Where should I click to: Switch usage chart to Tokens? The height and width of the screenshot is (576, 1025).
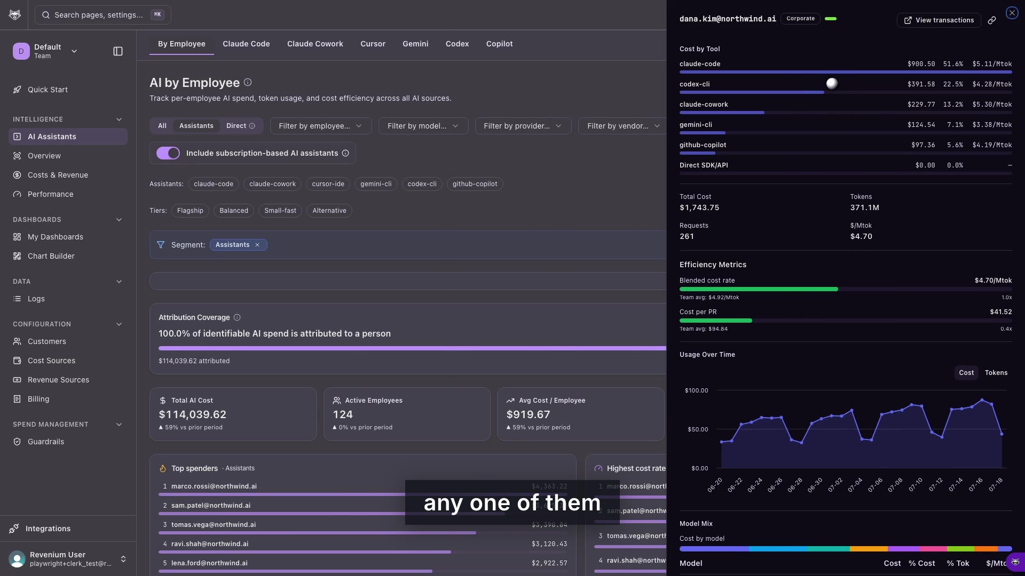(x=996, y=373)
